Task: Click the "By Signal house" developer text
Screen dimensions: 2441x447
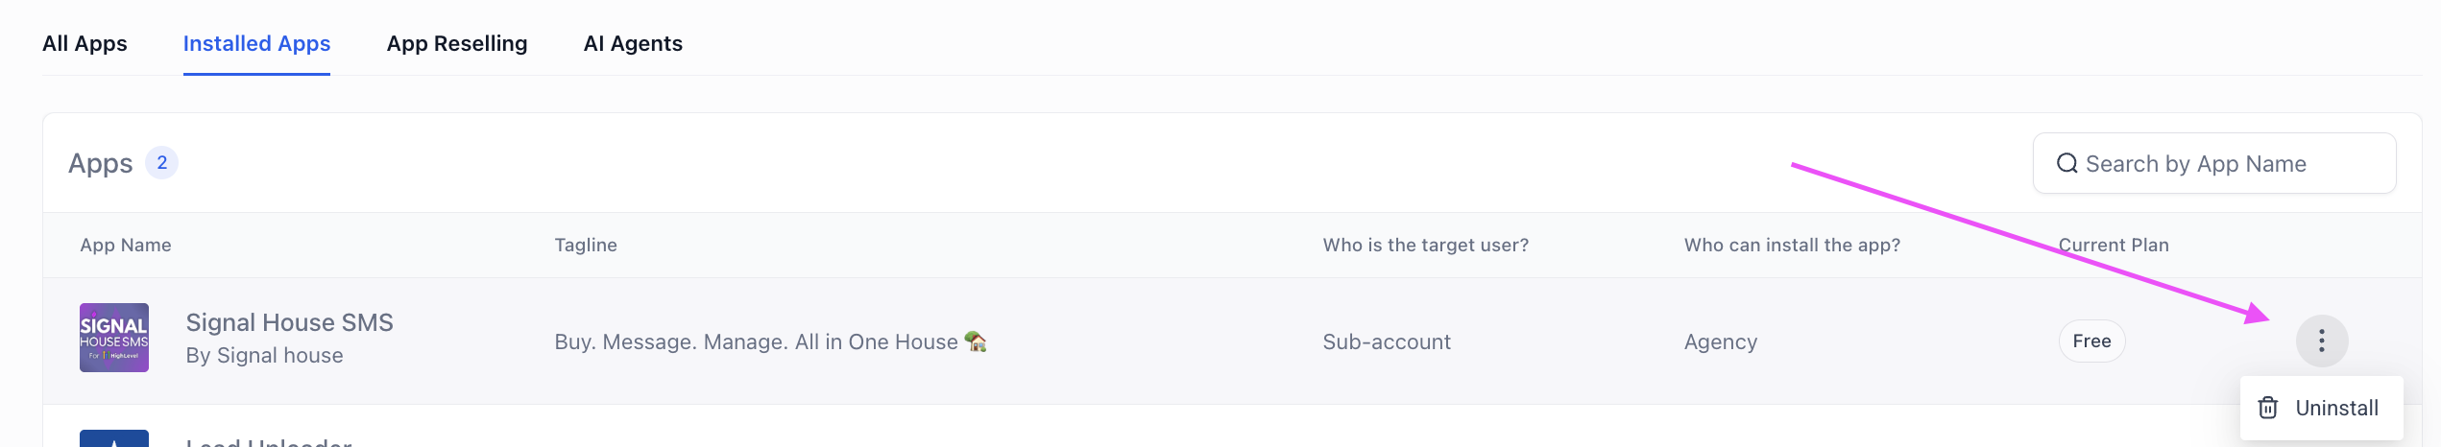Action: tap(264, 355)
